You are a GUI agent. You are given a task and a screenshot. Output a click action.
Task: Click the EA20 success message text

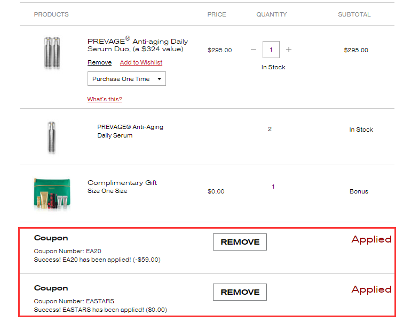[x=97, y=260]
